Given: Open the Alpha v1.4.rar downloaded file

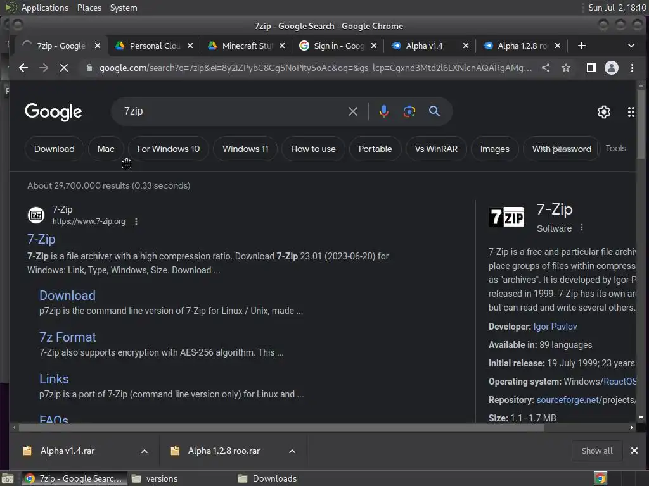Looking at the screenshot, I should tap(67, 451).
